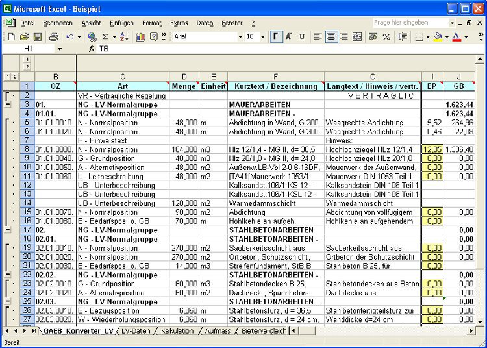Image resolution: width=487 pixels, height=348 pixels.
Task: Open the Undo history dropdown arrow
Action: [79, 37]
